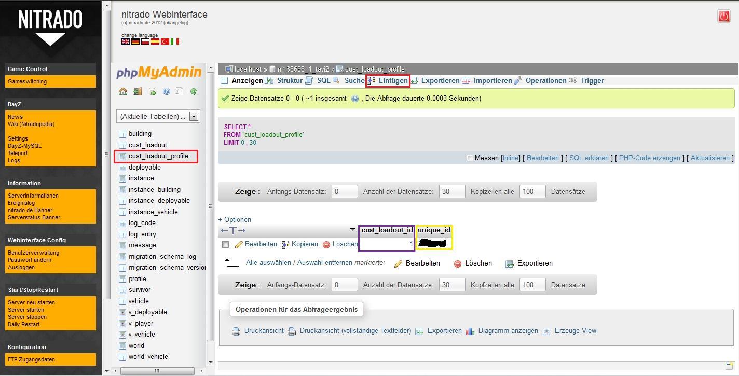
Task: Click the table icon beside deployable
Action: pyautogui.click(x=122, y=168)
